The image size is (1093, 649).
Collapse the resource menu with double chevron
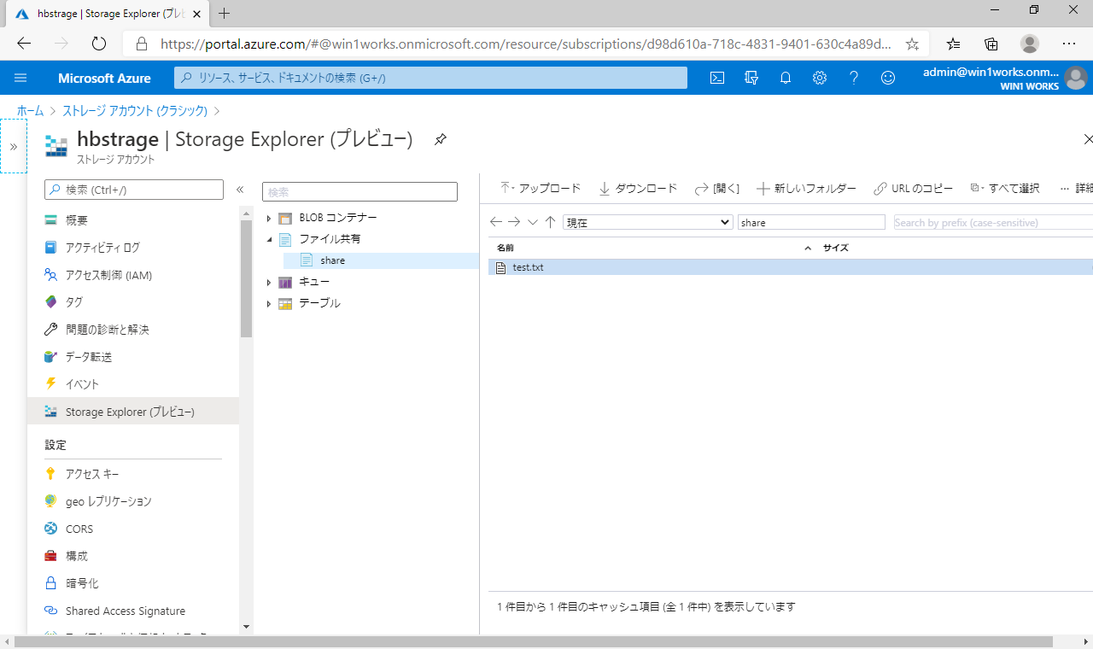(x=240, y=190)
